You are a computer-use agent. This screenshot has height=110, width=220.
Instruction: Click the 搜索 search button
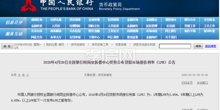point(198,46)
